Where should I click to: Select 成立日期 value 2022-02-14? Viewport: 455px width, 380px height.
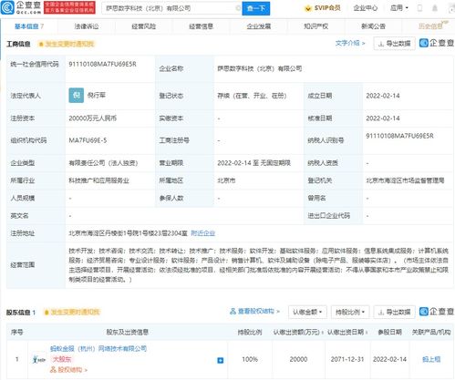click(383, 96)
